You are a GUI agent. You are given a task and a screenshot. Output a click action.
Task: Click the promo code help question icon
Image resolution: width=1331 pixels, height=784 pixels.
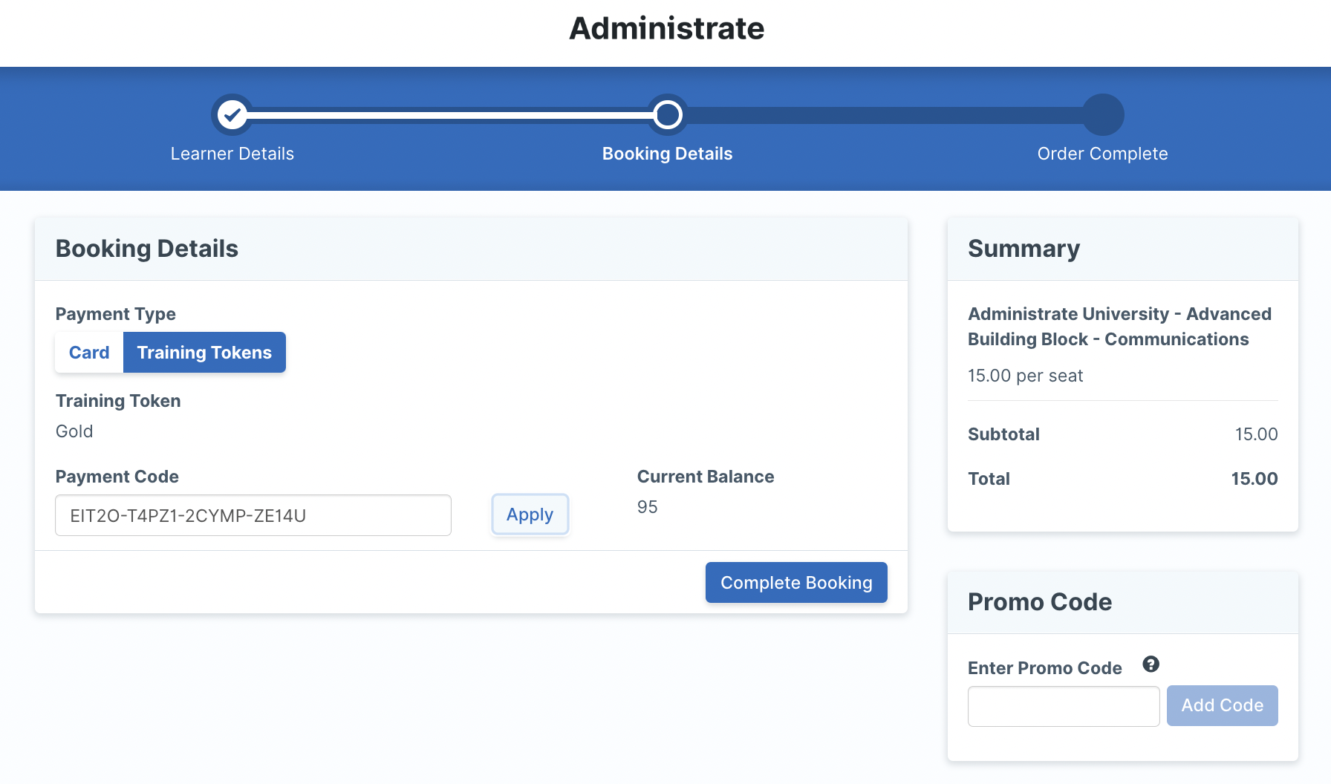pyautogui.click(x=1151, y=664)
